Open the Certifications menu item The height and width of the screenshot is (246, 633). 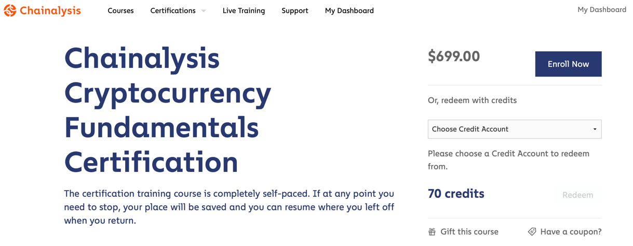pos(173,10)
